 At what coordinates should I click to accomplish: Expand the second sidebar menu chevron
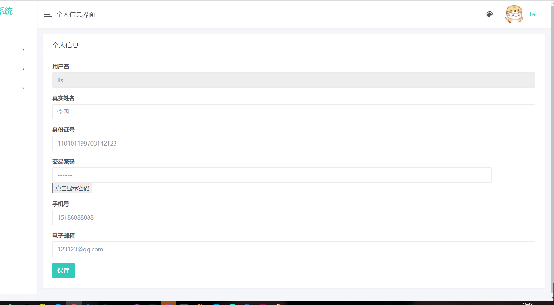point(23,69)
